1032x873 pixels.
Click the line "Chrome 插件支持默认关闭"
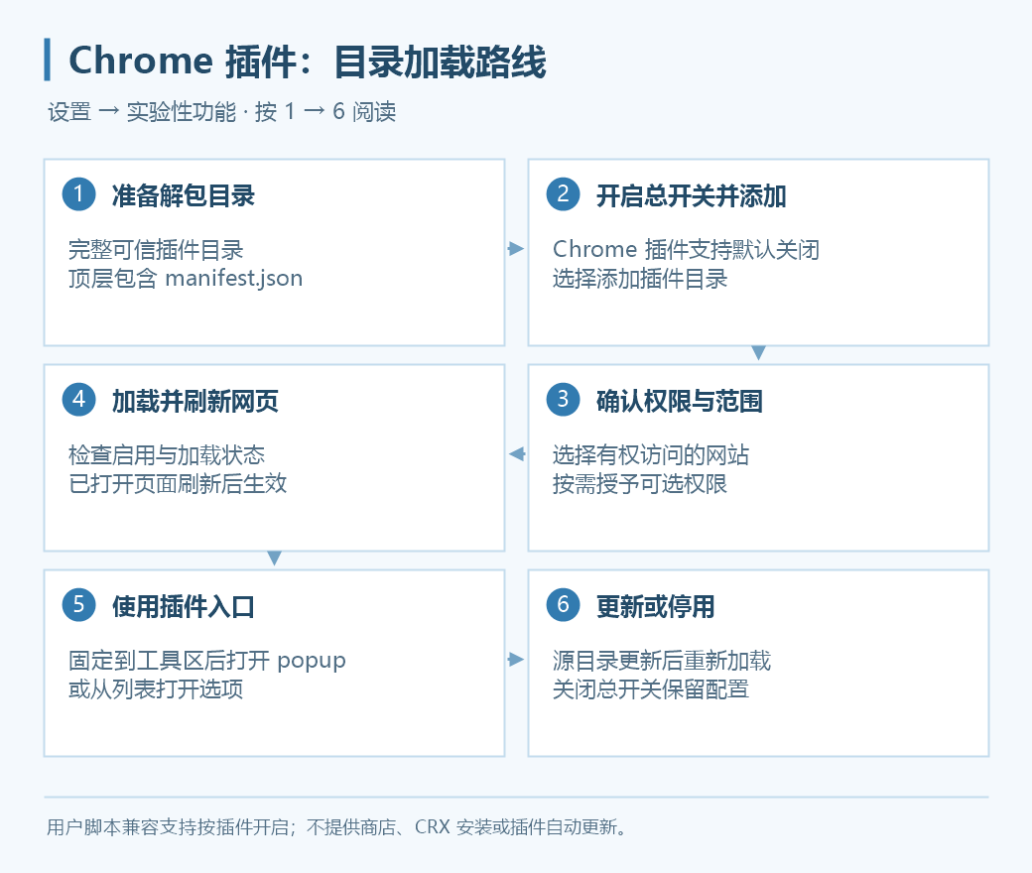click(686, 250)
